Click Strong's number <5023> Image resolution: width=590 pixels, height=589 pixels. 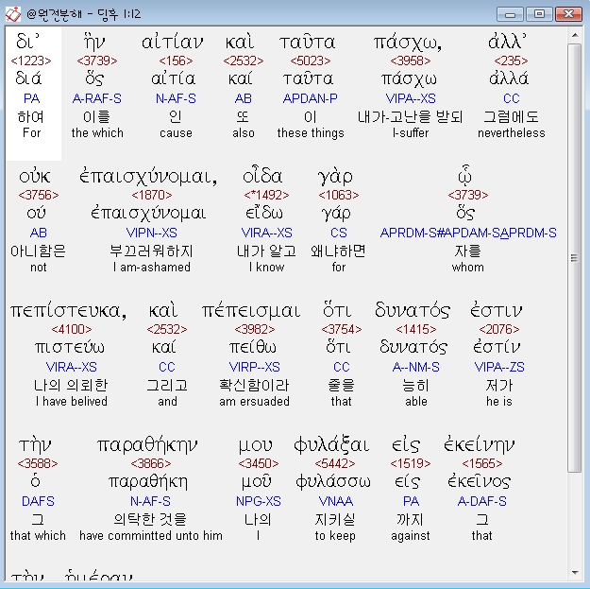click(311, 61)
